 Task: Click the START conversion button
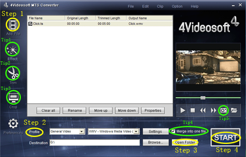pos(225,137)
